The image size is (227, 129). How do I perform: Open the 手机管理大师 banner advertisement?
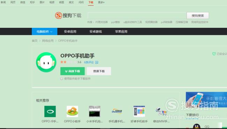pos(206,99)
